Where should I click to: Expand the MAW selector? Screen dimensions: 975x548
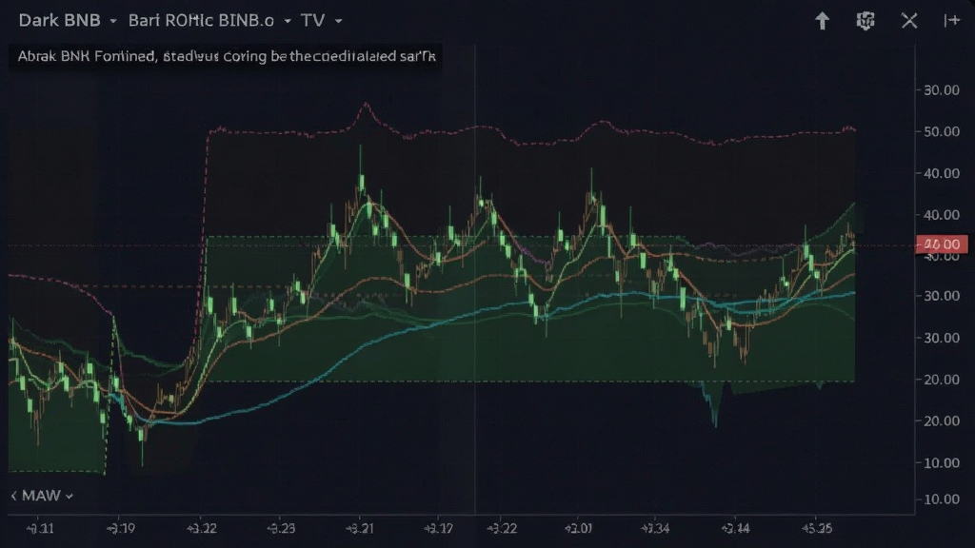pyautogui.click(x=48, y=496)
